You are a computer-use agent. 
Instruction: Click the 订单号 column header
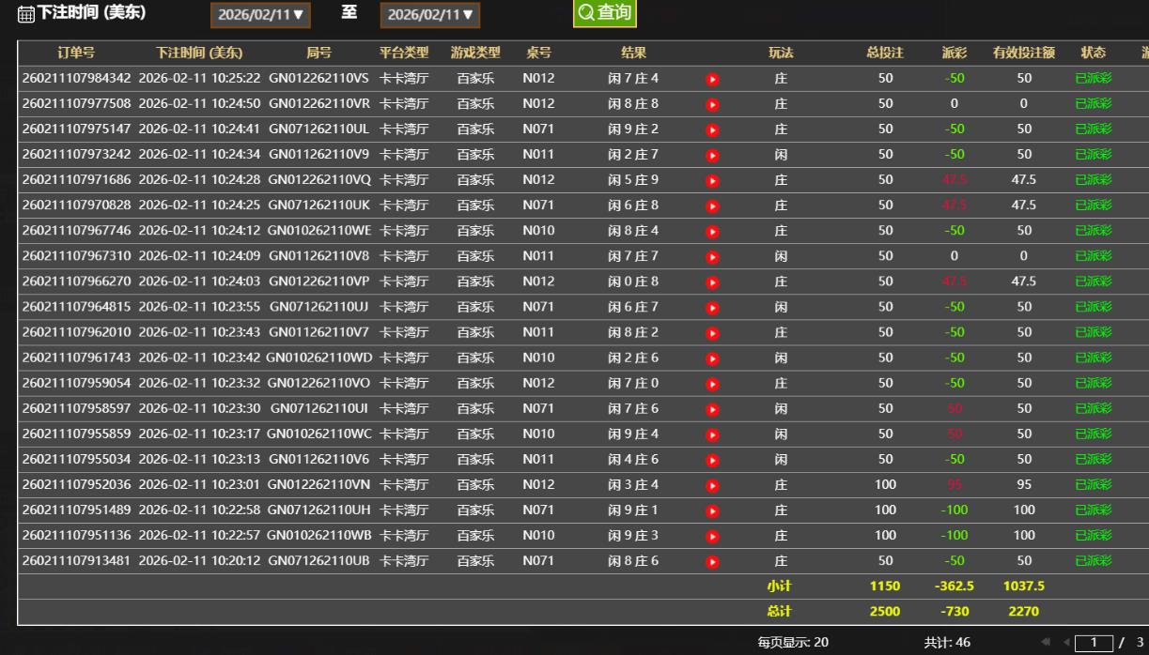pos(75,53)
